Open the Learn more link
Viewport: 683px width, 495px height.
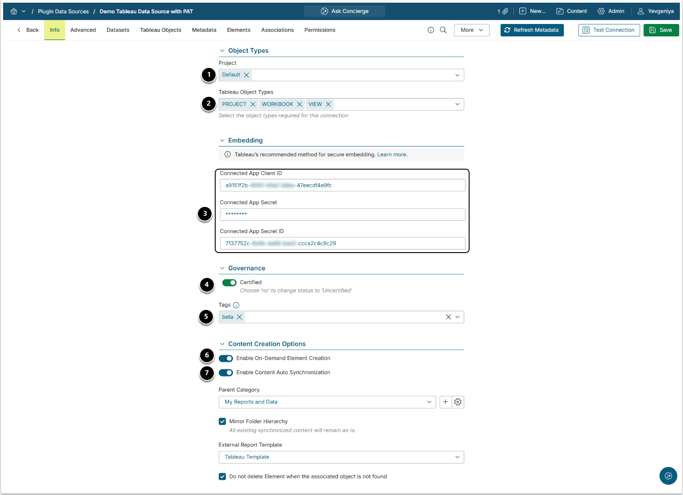392,154
